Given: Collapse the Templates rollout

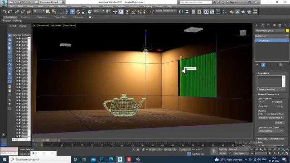Looking at the screenshot, I should pyautogui.click(x=263, y=73).
